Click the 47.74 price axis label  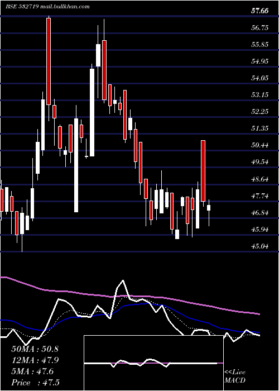[260, 196]
